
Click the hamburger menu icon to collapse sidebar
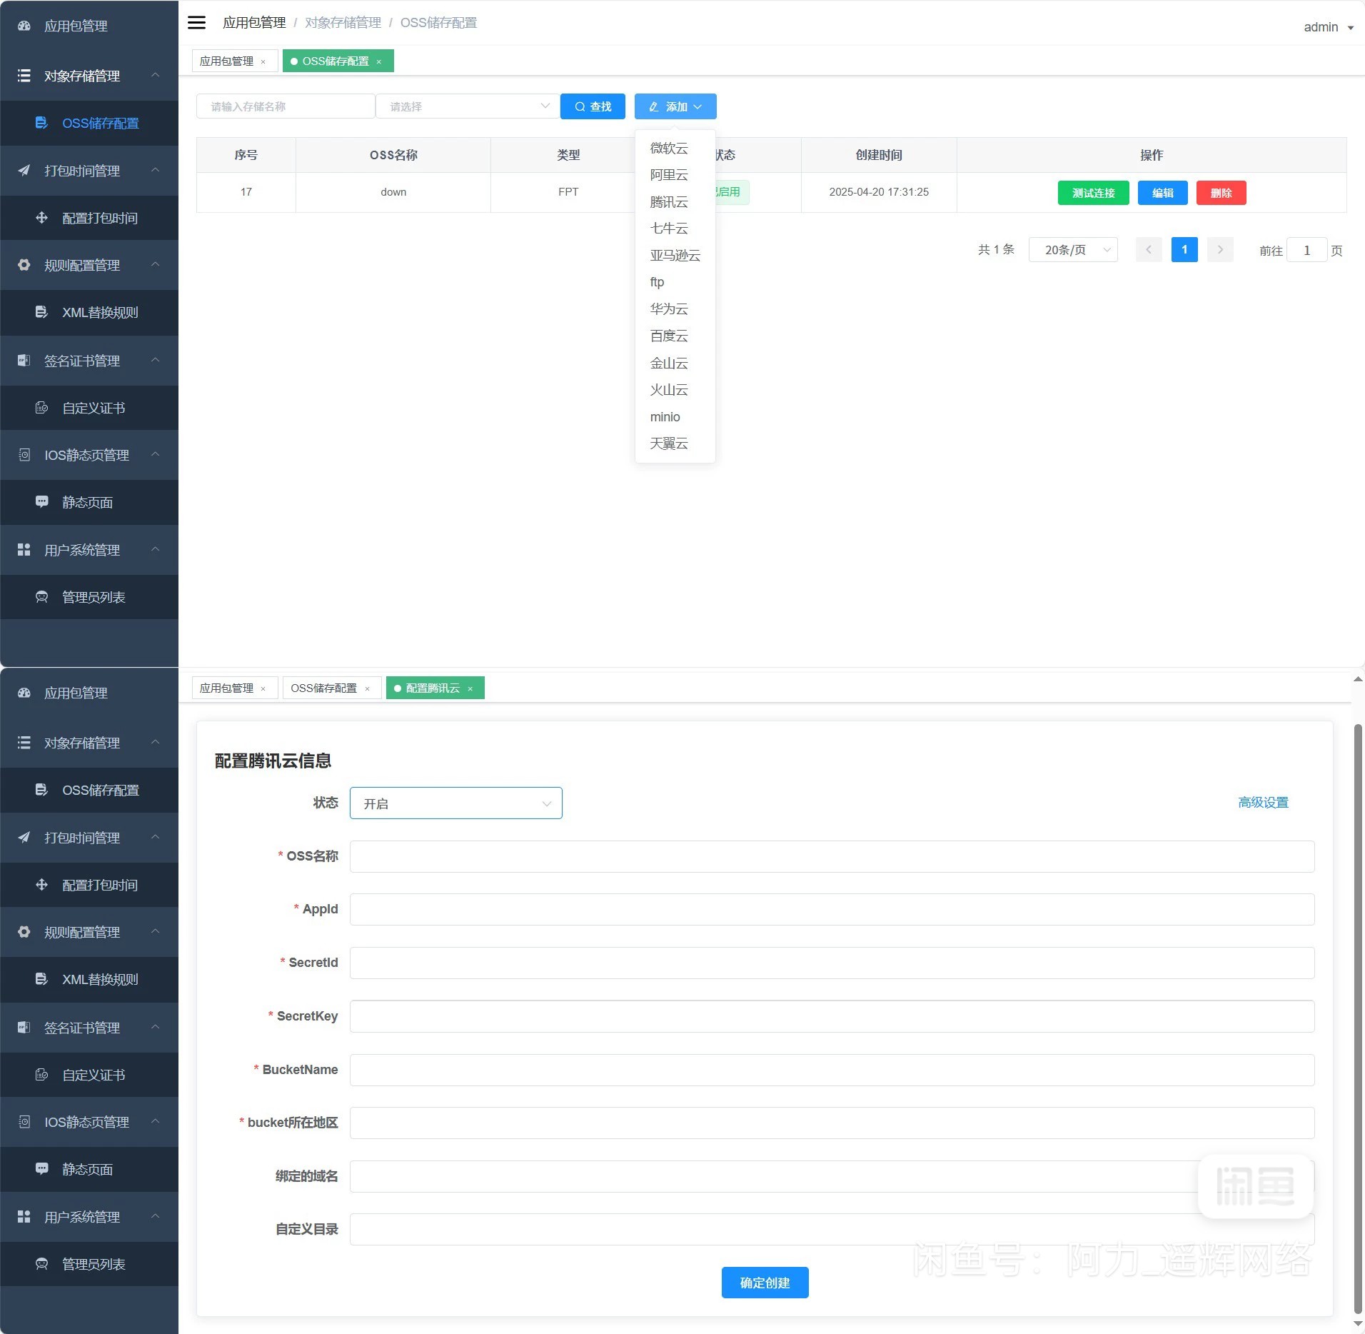[x=196, y=23]
